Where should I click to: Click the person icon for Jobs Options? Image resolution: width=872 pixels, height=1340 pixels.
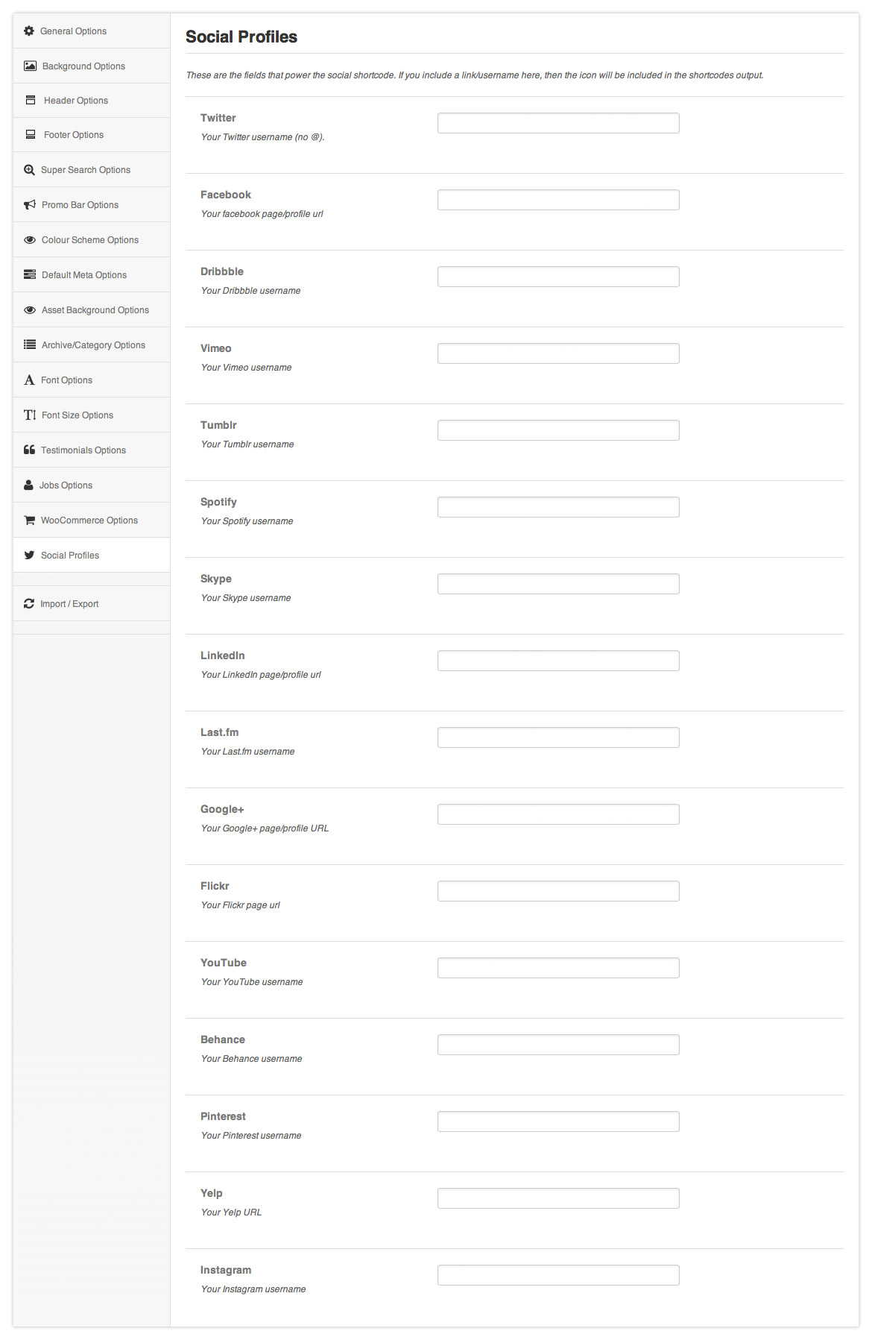pyautogui.click(x=28, y=485)
